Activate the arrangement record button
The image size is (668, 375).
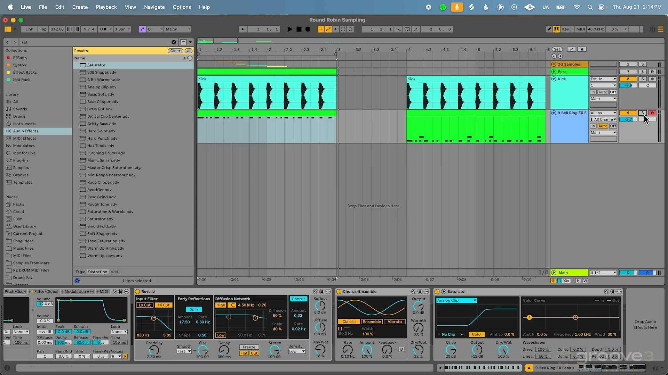pos(308,29)
